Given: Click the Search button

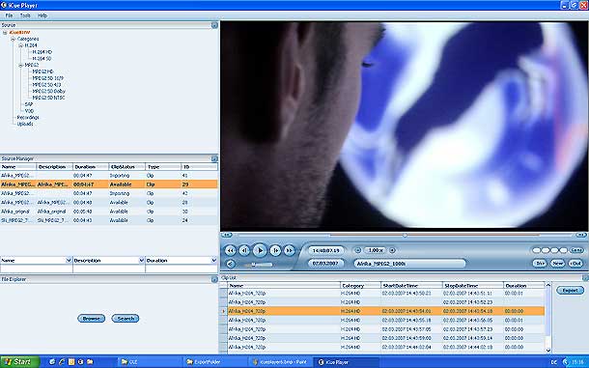Looking at the screenshot, I should coord(126,319).
